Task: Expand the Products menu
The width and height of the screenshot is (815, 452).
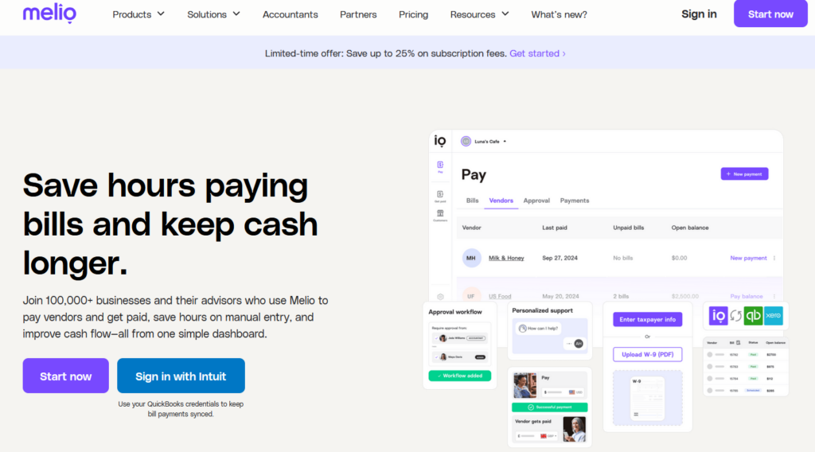Action: coord(138,14)
